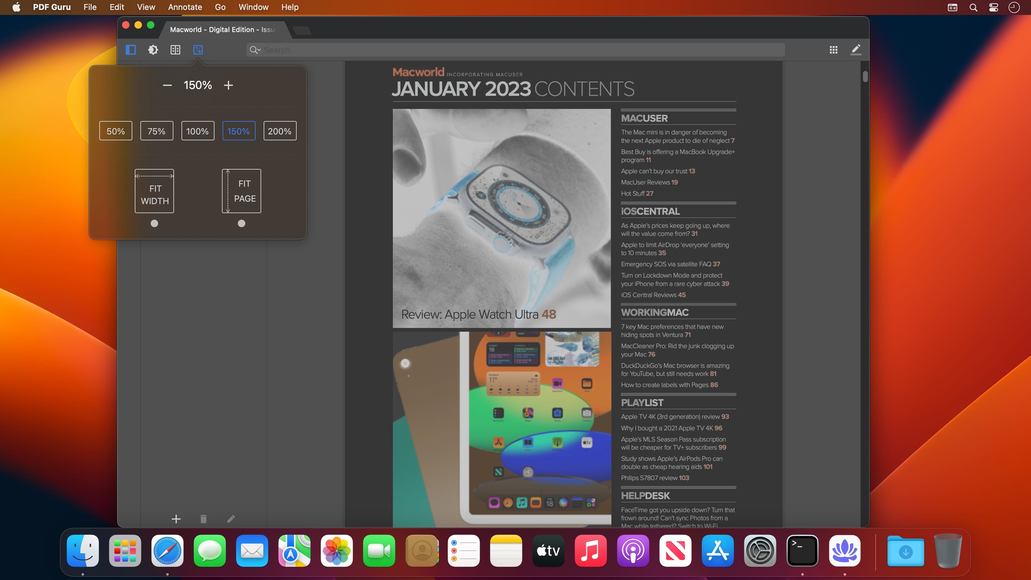The width and height of the screenshot is (1031, 580).
Task: Expand the search options magnifier dropdown
Action: (x=255, y=50)
